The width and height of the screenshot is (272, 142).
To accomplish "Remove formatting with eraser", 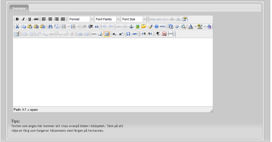I will pyautogui.click(x=100, y=34).
